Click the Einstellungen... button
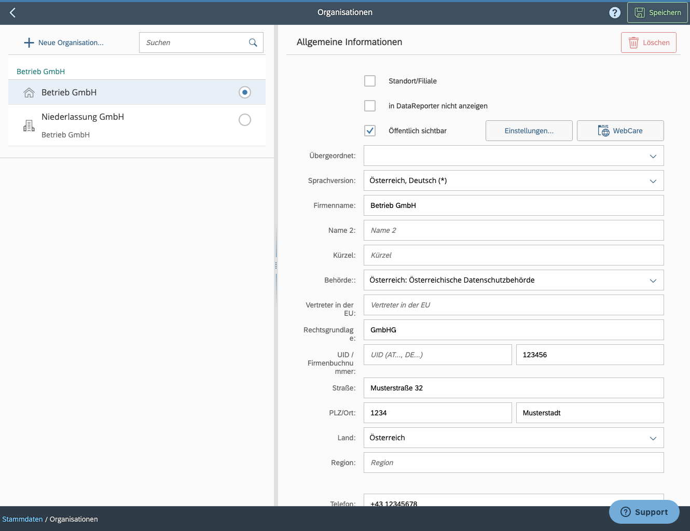 pos(529,131)
